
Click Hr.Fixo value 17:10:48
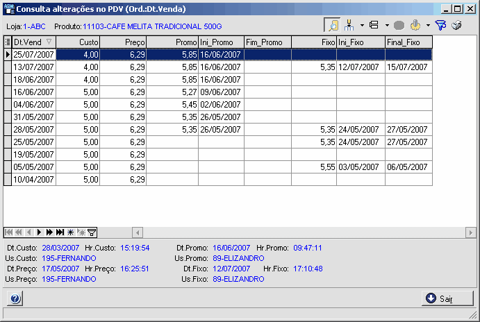(308, 269)
